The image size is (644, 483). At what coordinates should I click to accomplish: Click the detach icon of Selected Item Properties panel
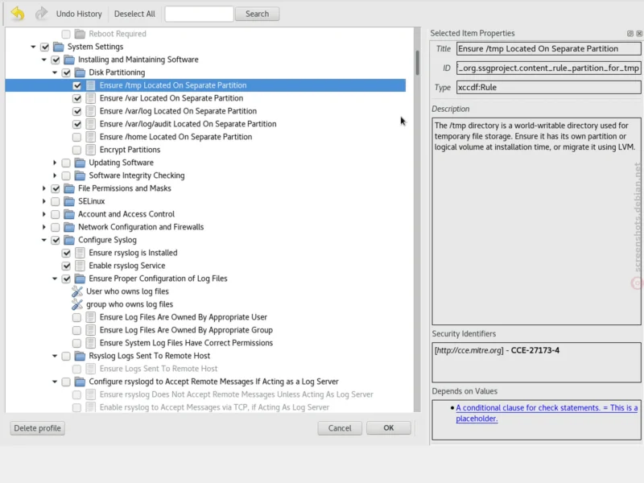click(630, 34)
